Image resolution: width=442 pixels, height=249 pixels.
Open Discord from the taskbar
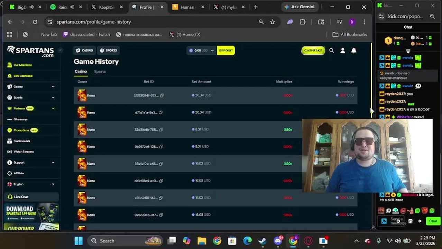click(278, 241)
